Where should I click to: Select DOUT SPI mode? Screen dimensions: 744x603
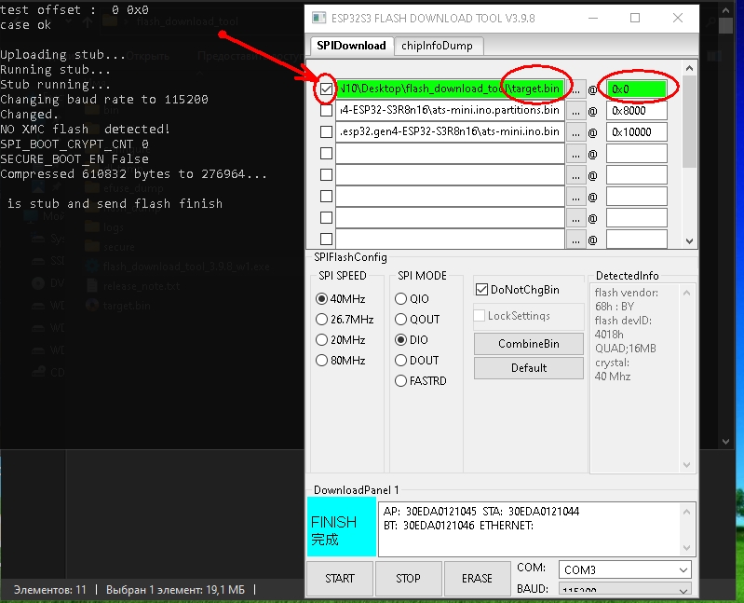coord(417,361)
